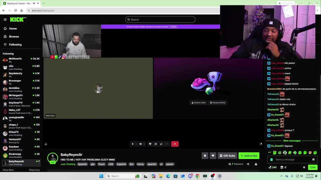Disable Streamer Mode in purple banner
The image size is (321, 180).
pos(173,27)
